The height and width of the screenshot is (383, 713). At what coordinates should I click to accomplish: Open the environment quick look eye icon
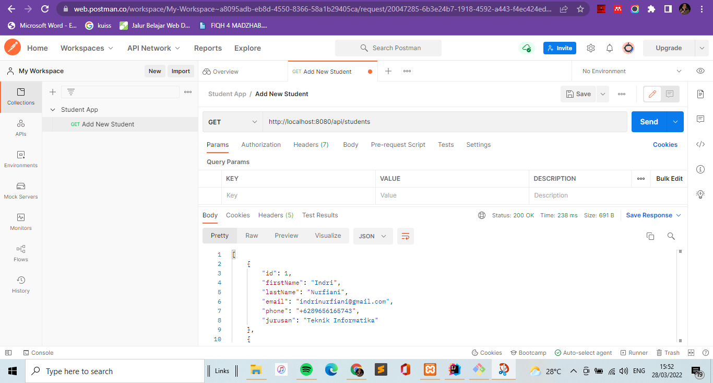point(700,71)
